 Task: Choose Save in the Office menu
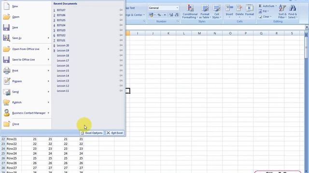[x=15, y=27]
